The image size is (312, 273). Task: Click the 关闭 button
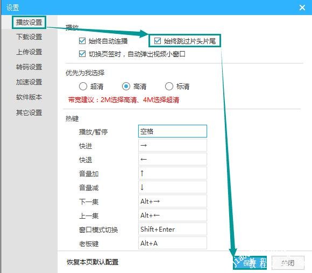[288, 263]
